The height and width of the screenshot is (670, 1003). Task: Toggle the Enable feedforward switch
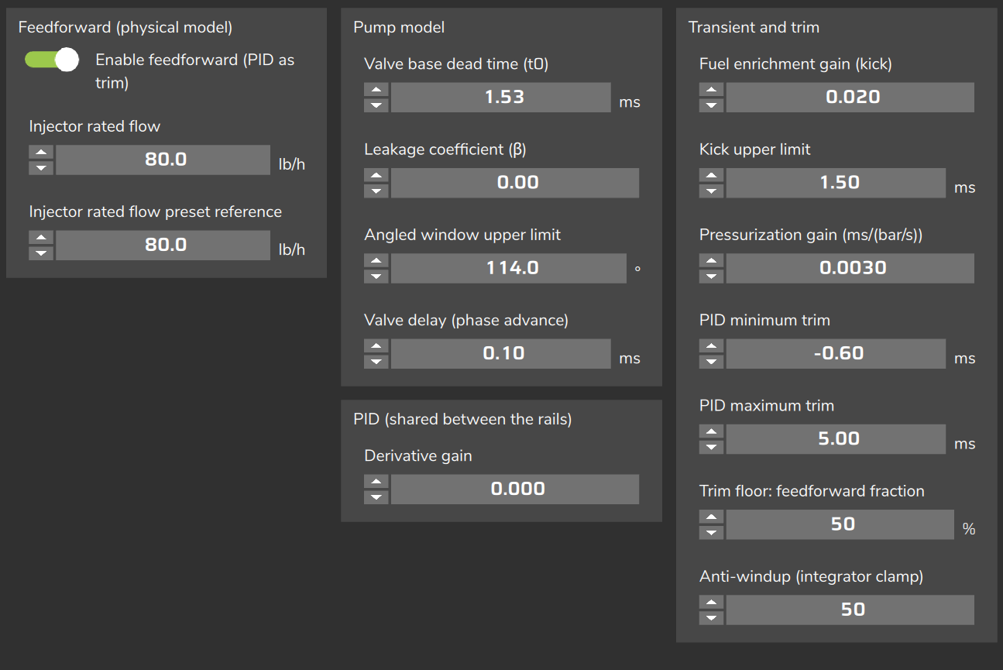52,60
